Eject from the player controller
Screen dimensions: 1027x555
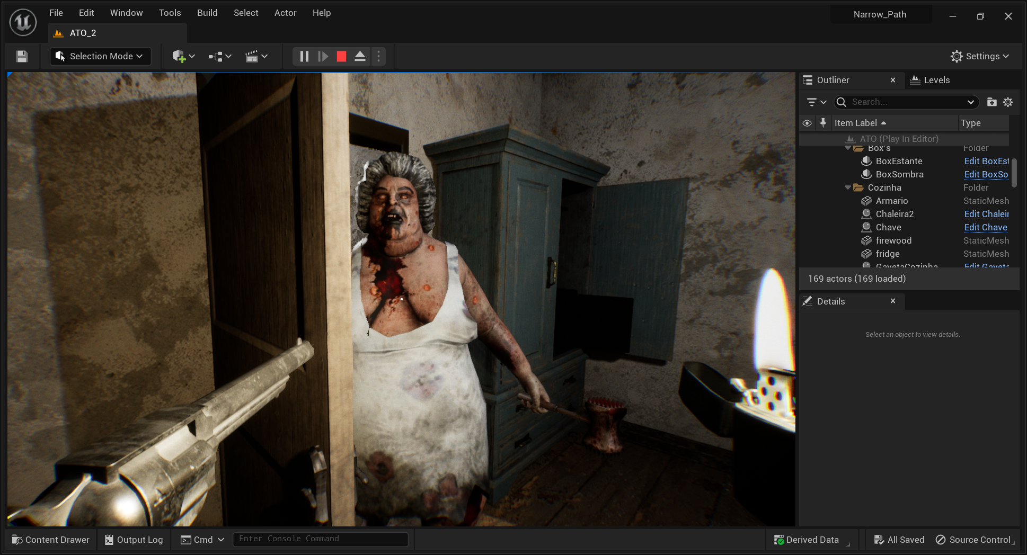[360, 56]
